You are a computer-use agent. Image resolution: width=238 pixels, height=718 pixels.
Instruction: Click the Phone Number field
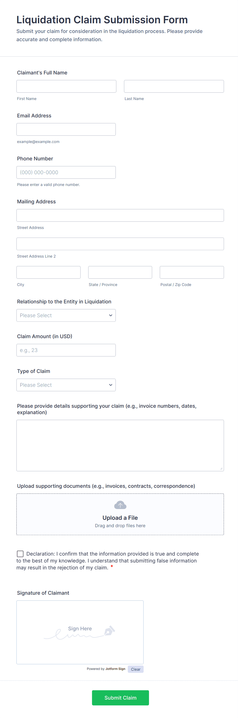[x=66, y=172]
